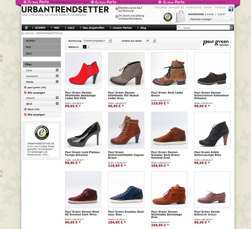Open Mein Konto link
Screen dimensions: 251x229
[x=161, y=8]
